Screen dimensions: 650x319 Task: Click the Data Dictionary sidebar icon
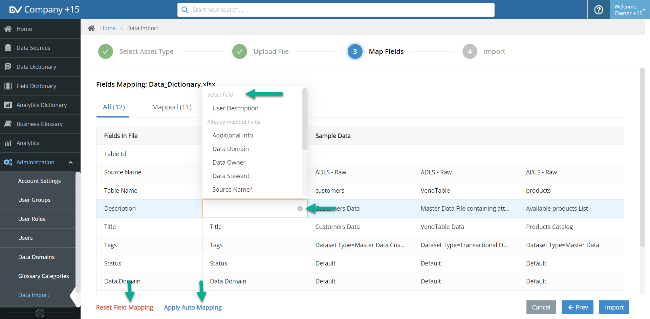(x=8, y=67)
